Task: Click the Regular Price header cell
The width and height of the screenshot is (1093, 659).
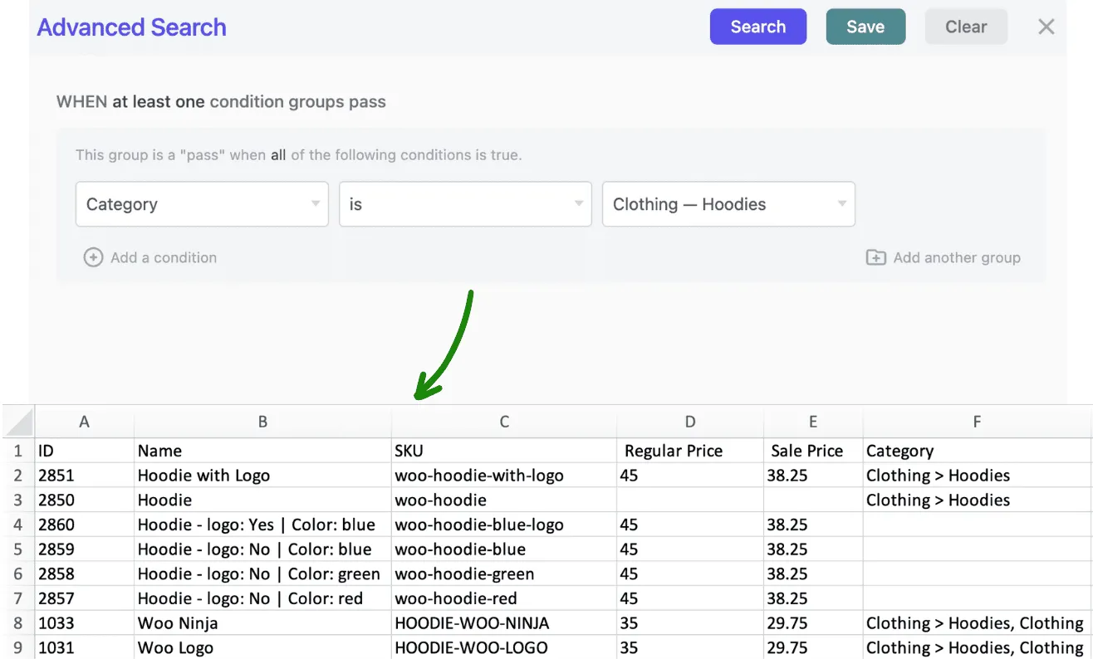Action: click(690, 451)
